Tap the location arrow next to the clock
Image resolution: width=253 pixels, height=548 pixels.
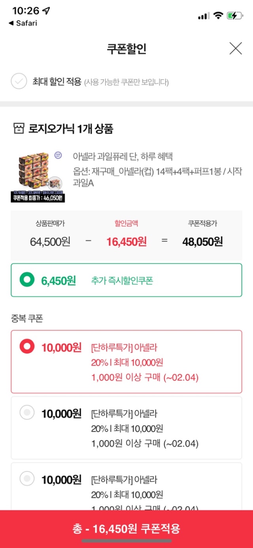(x=46, y=11)
